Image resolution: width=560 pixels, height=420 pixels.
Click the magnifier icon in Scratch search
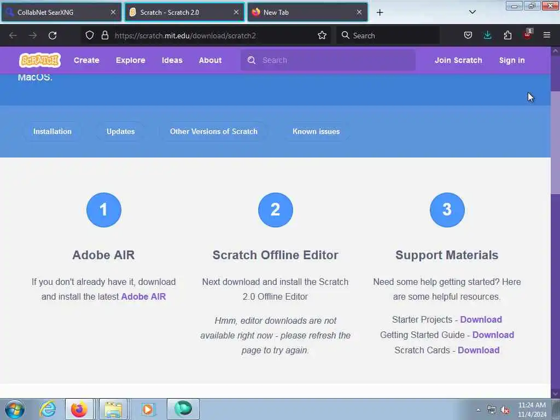(x=252, y=60)
